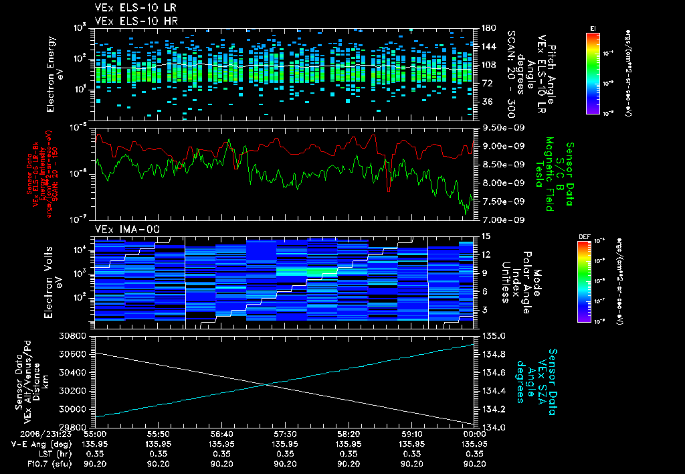Click distance axis tick 29800
Screen dimensions: 685x474
[x=72, y=428]
